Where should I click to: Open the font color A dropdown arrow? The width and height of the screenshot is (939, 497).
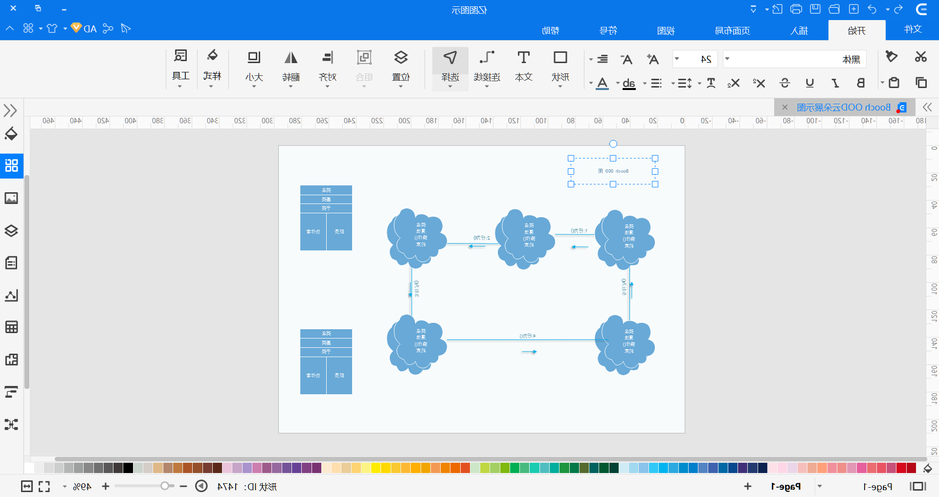coord(591,83)
